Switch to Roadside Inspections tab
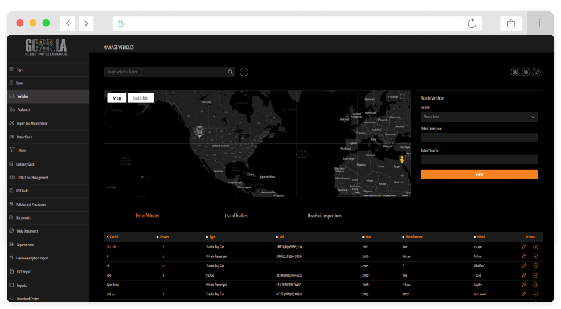Image resolution: width=561 pixels, height=309 pixels. tap(325, 216)
